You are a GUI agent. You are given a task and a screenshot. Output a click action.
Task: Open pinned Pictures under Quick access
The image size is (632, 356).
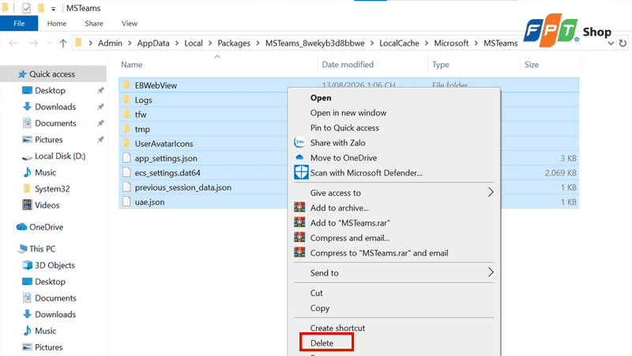coord(49,140)
